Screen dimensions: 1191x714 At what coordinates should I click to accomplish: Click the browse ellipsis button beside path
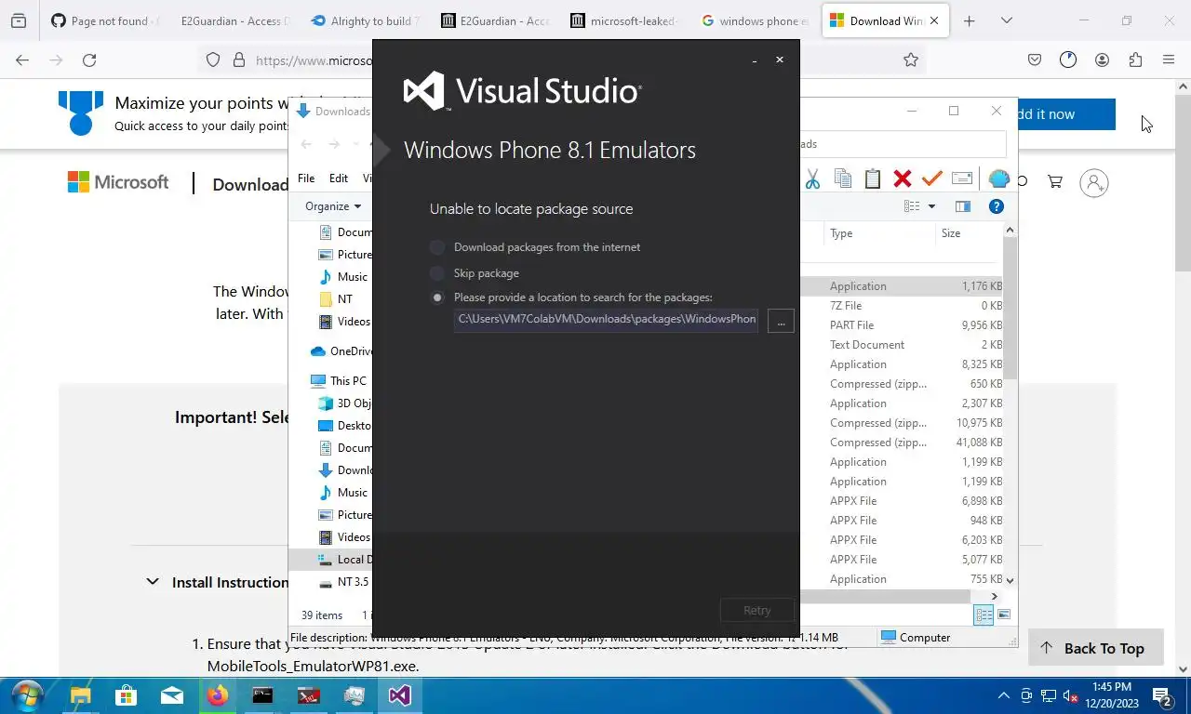click(781, 321)
